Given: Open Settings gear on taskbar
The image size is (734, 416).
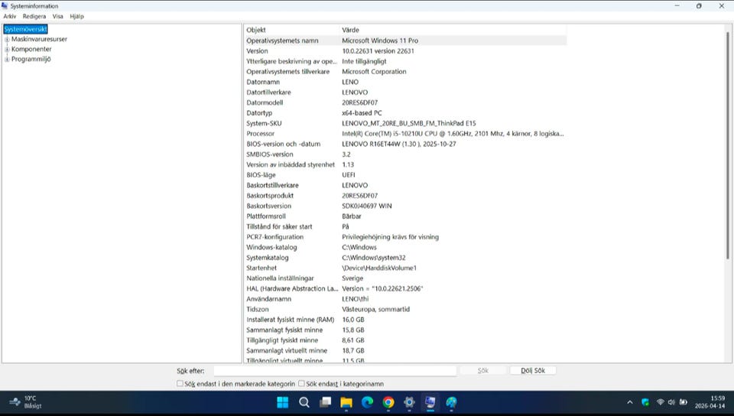Looking at the screenshot, I should [x=409, y=402].
